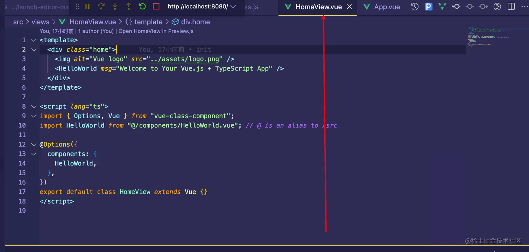
Task: Click the circled git branch icon
Action: pyautogui.click(x=497, y=6)
